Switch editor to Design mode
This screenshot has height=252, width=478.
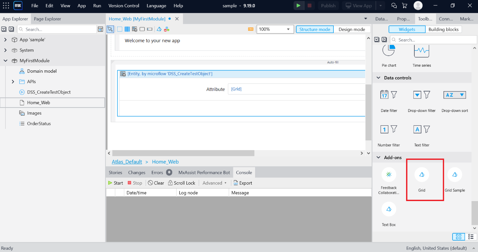click(x=352, y=29)
